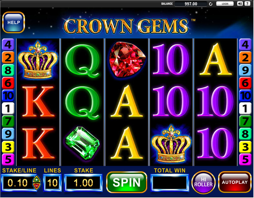Select the orange payline 2 marker on left
The image size is (254, 198).
coord(8,57)
